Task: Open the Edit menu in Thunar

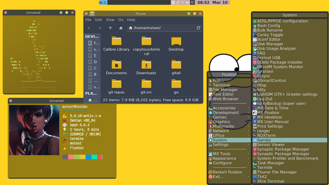Action: click(98, 20)
